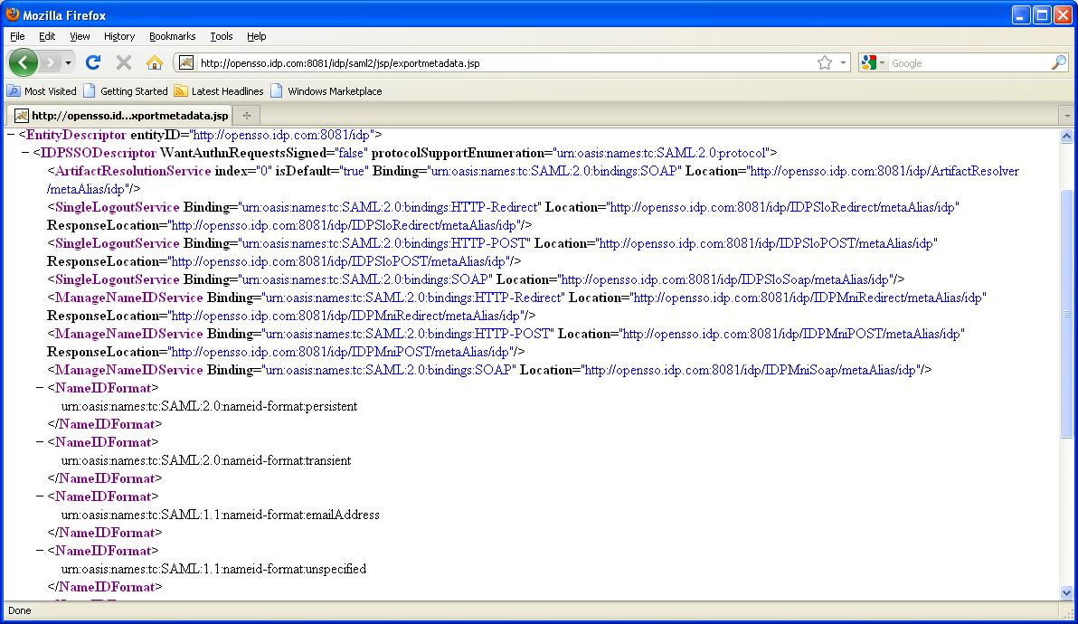Open the Help menu

(x=257, y=36)
